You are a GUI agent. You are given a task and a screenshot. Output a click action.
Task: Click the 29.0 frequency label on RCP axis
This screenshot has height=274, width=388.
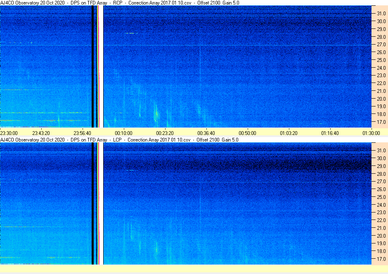point(381,29)
